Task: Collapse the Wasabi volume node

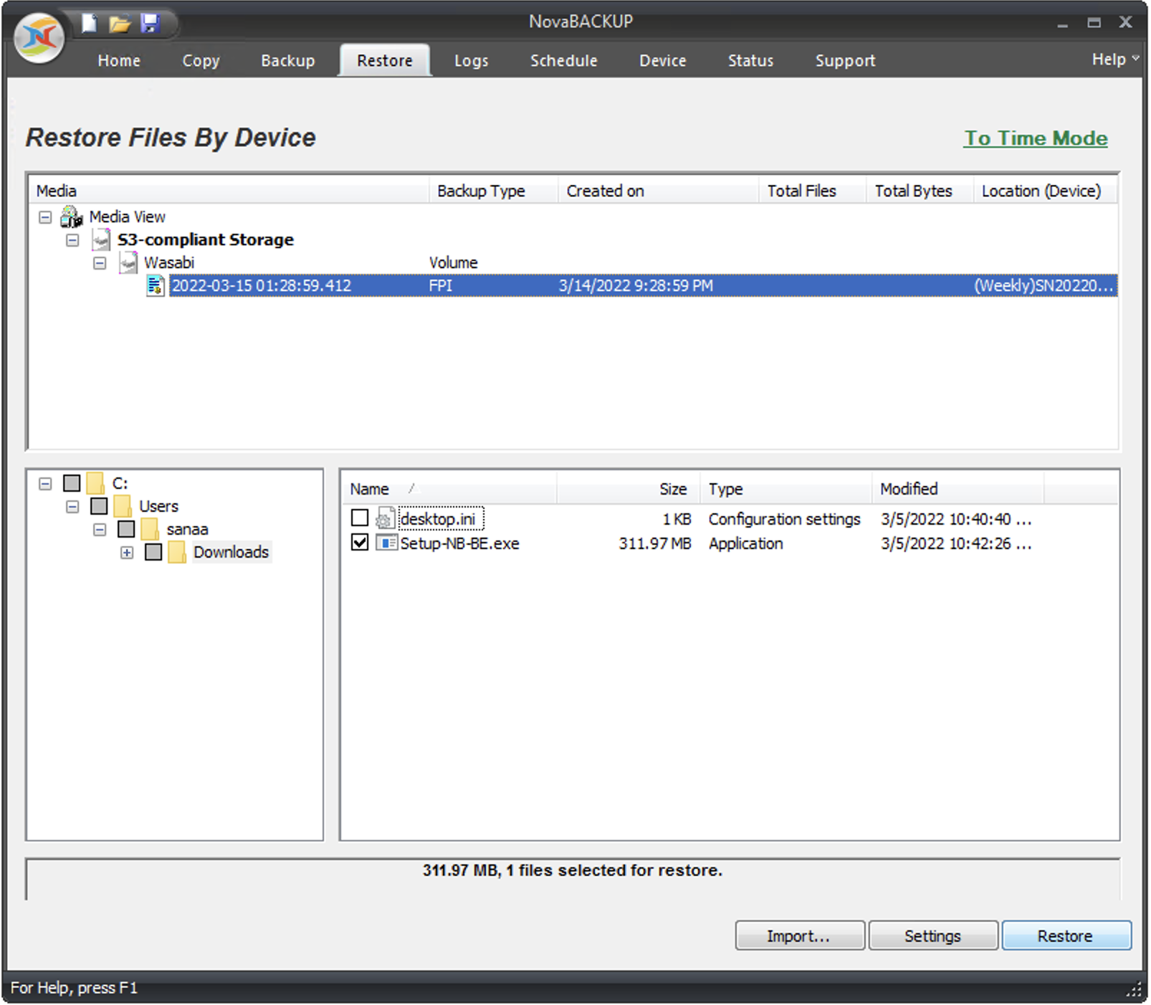Action: 100,263
